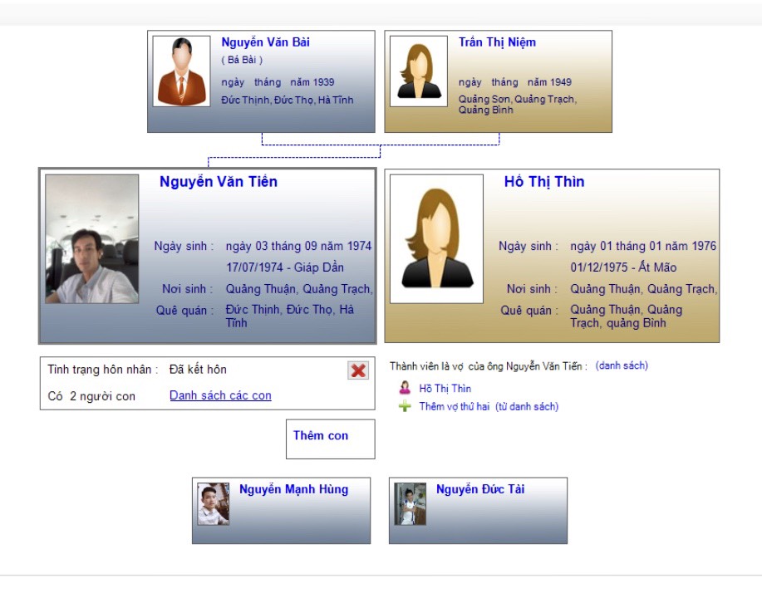Open child Nguyễn Đức Tài name link
Screen dimensions: 762x608
pyautogui.click(x=480, y=489)
